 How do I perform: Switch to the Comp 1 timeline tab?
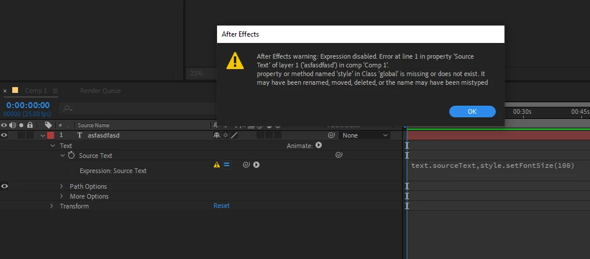(x=35, y=91)
